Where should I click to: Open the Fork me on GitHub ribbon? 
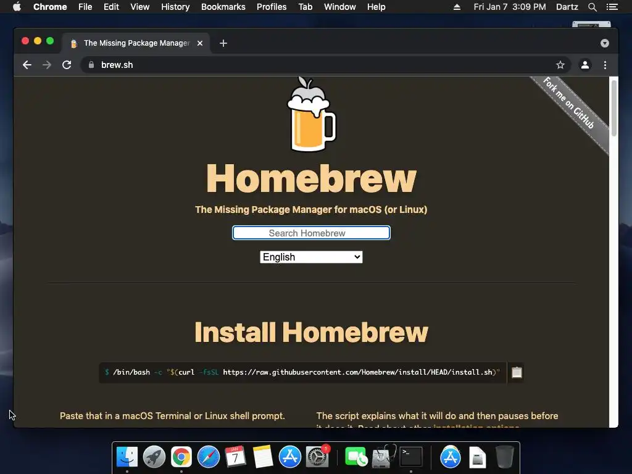coord(568,103)
